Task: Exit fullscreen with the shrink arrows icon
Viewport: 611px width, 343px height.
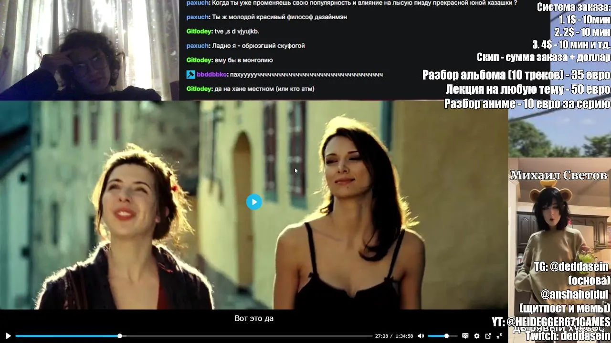Action: click(x=499, y=336)
